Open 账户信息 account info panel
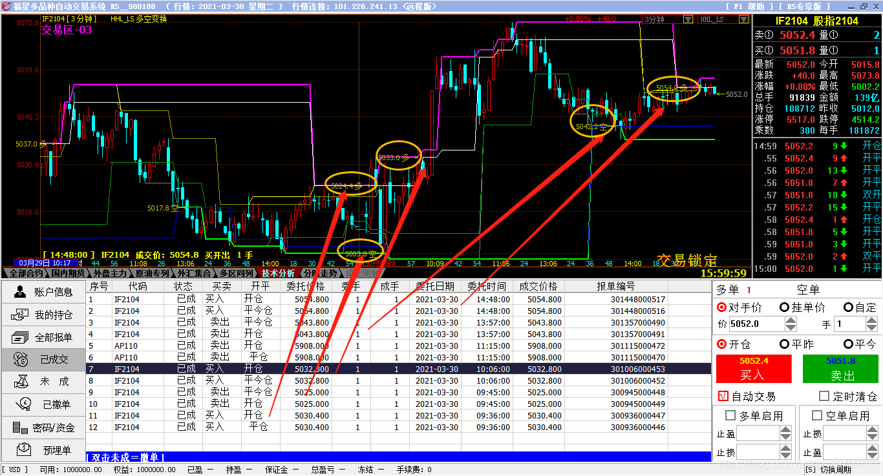883x476 pixels. click(x=43, y=292)
